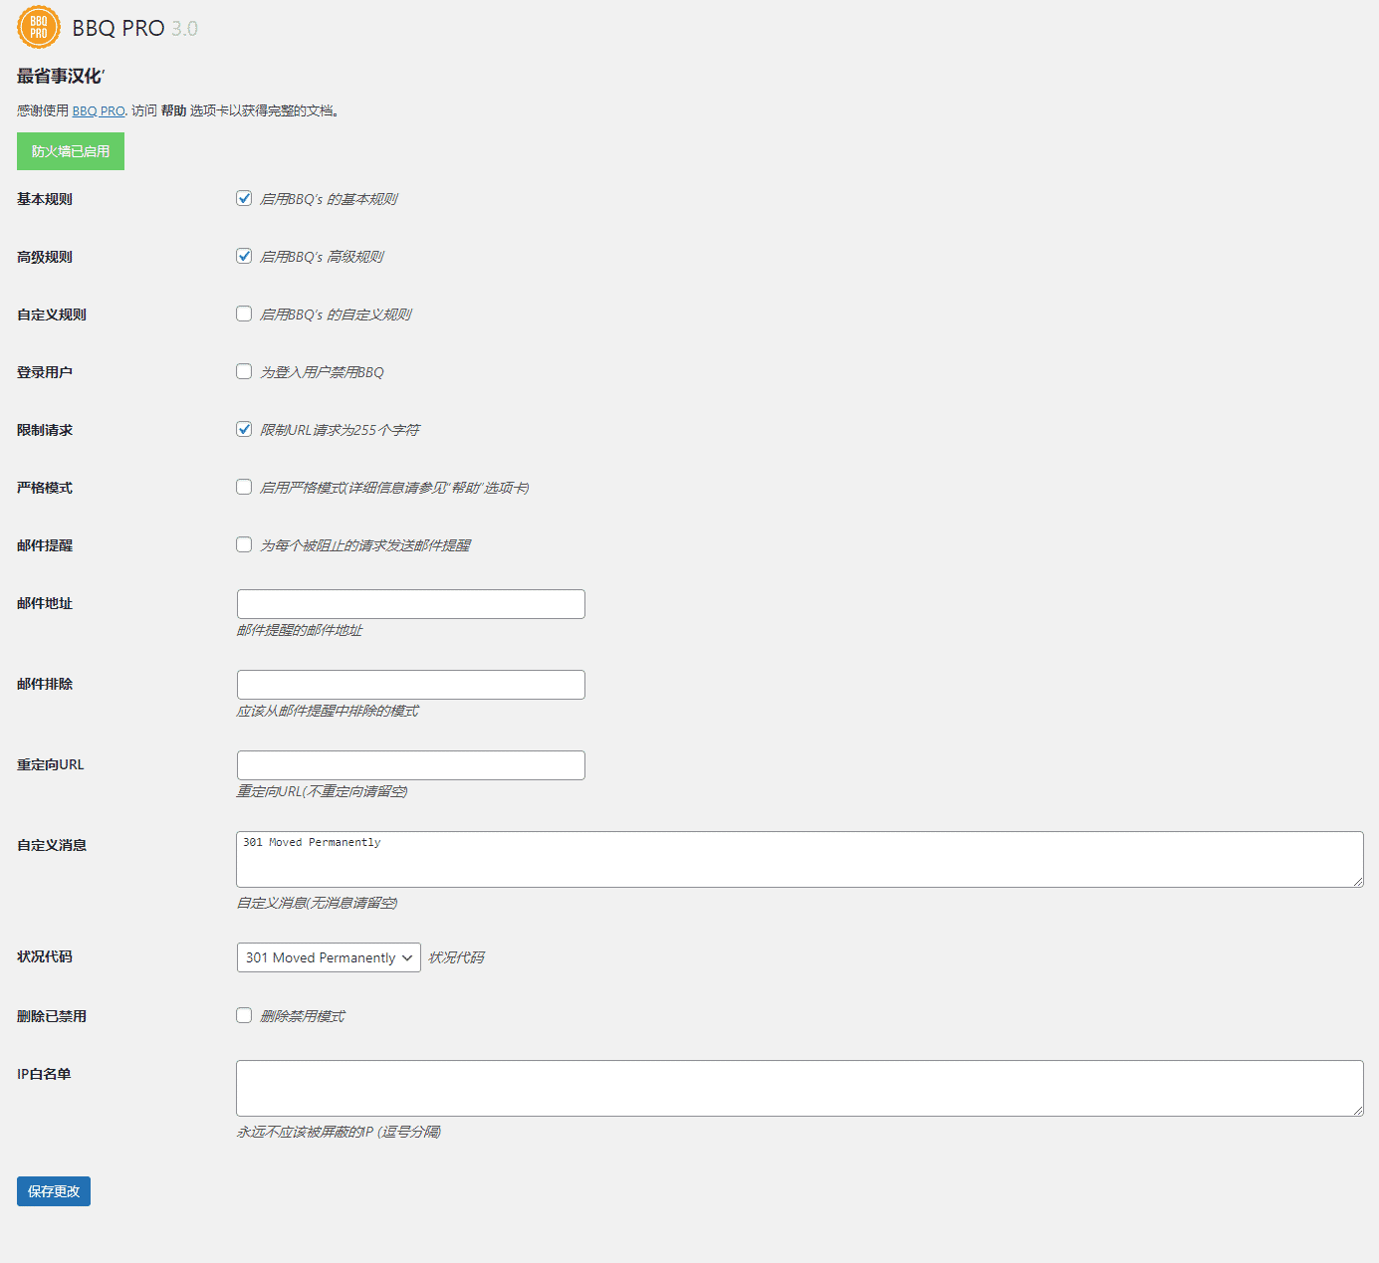Select the 重定向URL input box
This screenshot has width=1379, height=1263.
(411, 765)
